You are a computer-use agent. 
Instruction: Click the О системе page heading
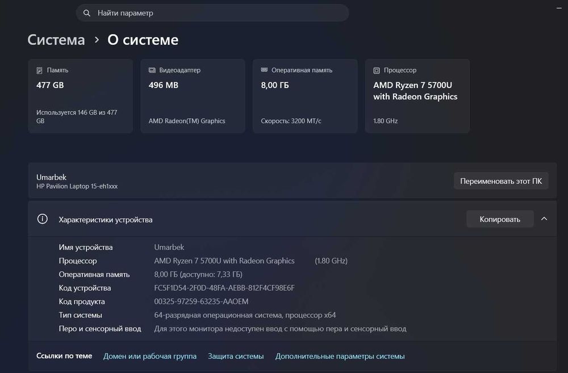tap(143, 40)
